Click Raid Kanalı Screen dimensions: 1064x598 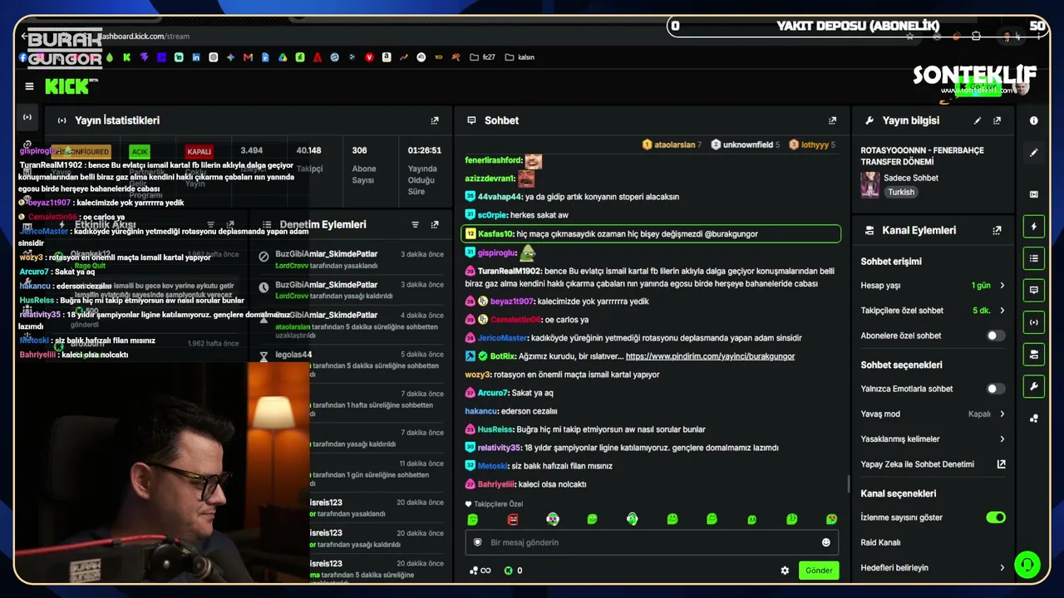(880, 543)
